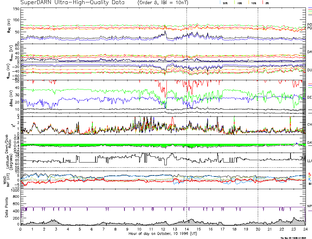Viewport: 312px width, 239px height.
Task: Click the hour 12 tick label
Action: 163,229
